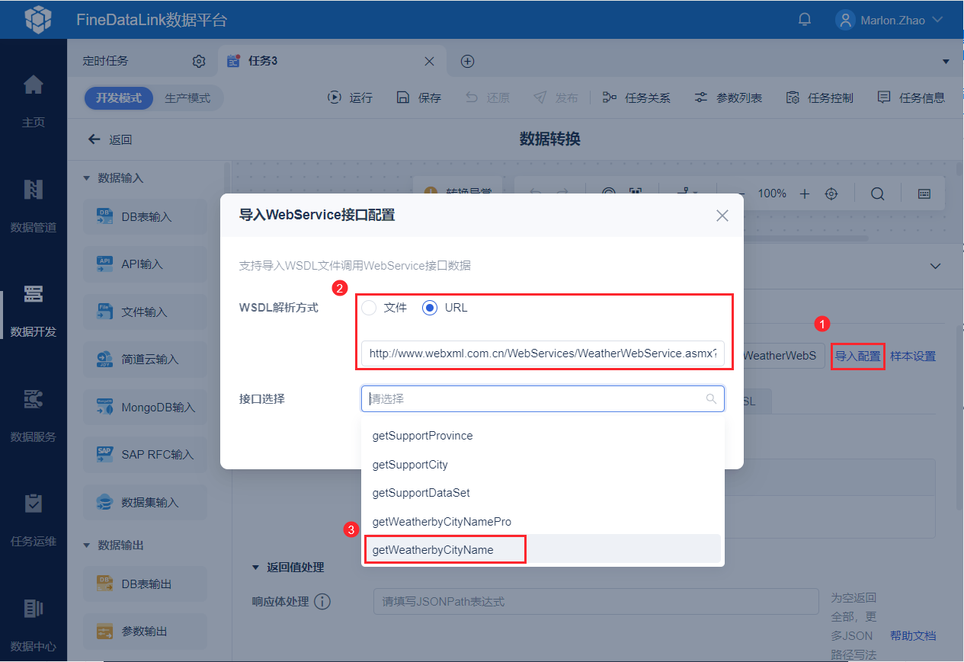Click the canvas vertical scrollbar

point(958,171)
